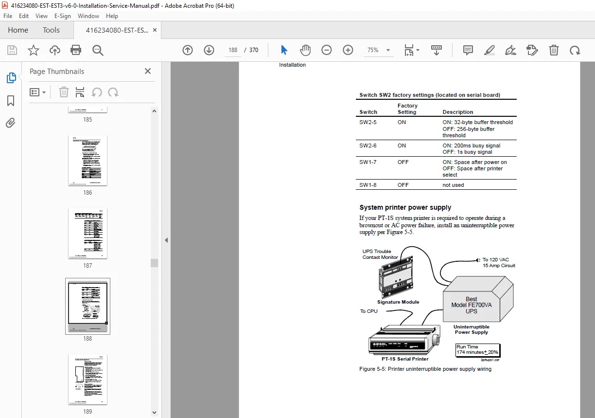
Task: Collapse the navigation pane with the side arrow
Action: tap(166, 240)
